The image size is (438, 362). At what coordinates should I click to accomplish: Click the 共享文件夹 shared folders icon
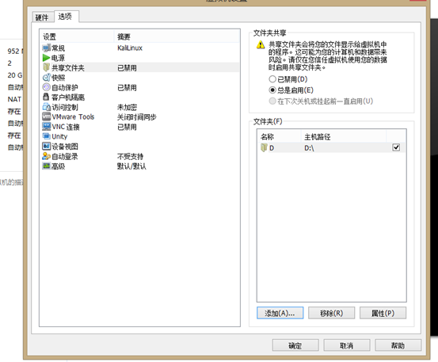(x=46, y=67)
